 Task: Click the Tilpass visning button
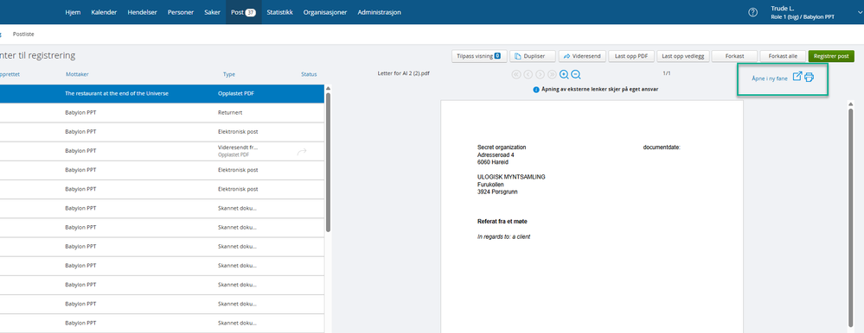point(478,56)
